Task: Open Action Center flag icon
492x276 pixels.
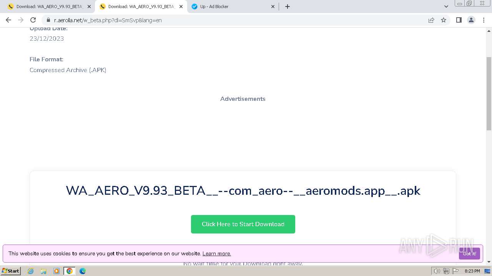Action: (x=456, y=271)
